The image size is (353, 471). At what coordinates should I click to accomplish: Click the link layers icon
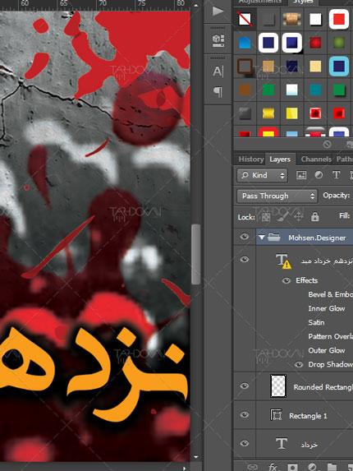tap(252, 467)
